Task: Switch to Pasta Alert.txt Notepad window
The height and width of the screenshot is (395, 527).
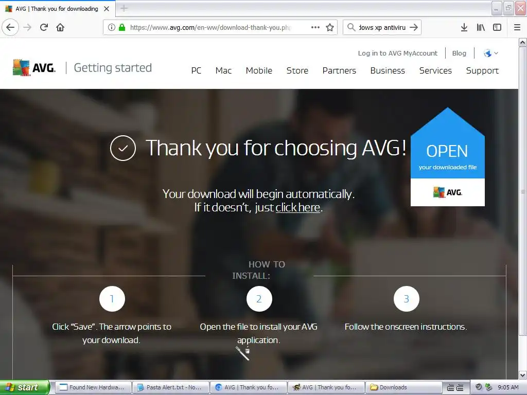Action: [171, 387]
